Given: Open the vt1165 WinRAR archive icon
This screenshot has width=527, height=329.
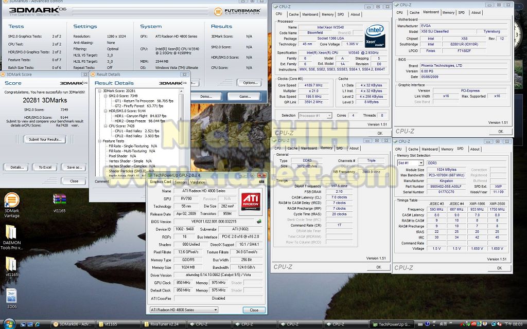Looking at the screenshot, I should (x=59, y=199).
